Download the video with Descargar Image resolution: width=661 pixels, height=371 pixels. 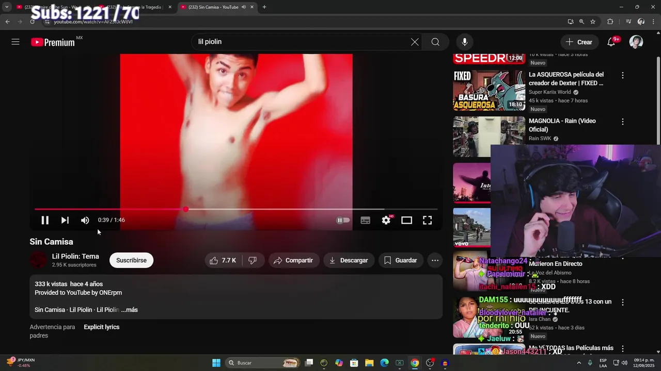(349, 260)
